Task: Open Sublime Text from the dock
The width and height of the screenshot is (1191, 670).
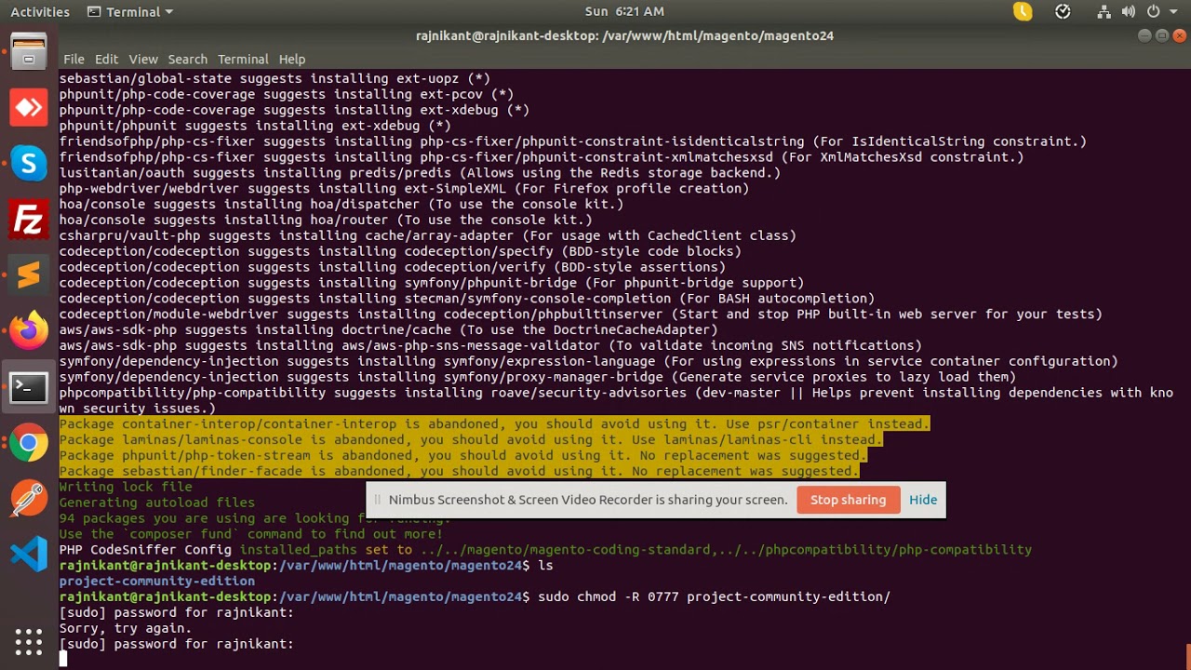Action: pos(29,275)
